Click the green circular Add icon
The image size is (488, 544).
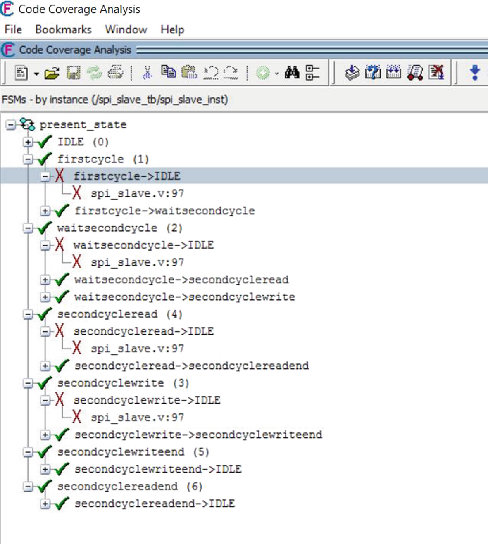tap(263, 74)
